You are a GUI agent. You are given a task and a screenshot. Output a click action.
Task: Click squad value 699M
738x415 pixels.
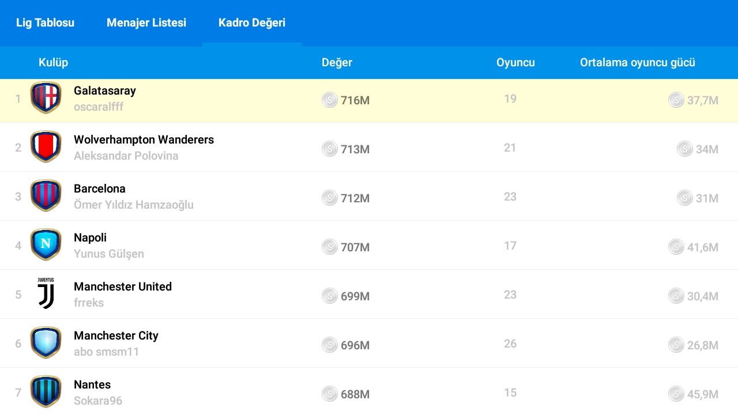point(355,296)
